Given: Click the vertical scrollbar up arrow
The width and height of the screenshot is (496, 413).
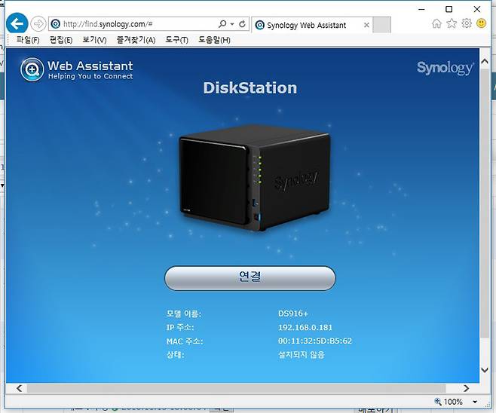Looking at the screenshot, I should point(485,61).
